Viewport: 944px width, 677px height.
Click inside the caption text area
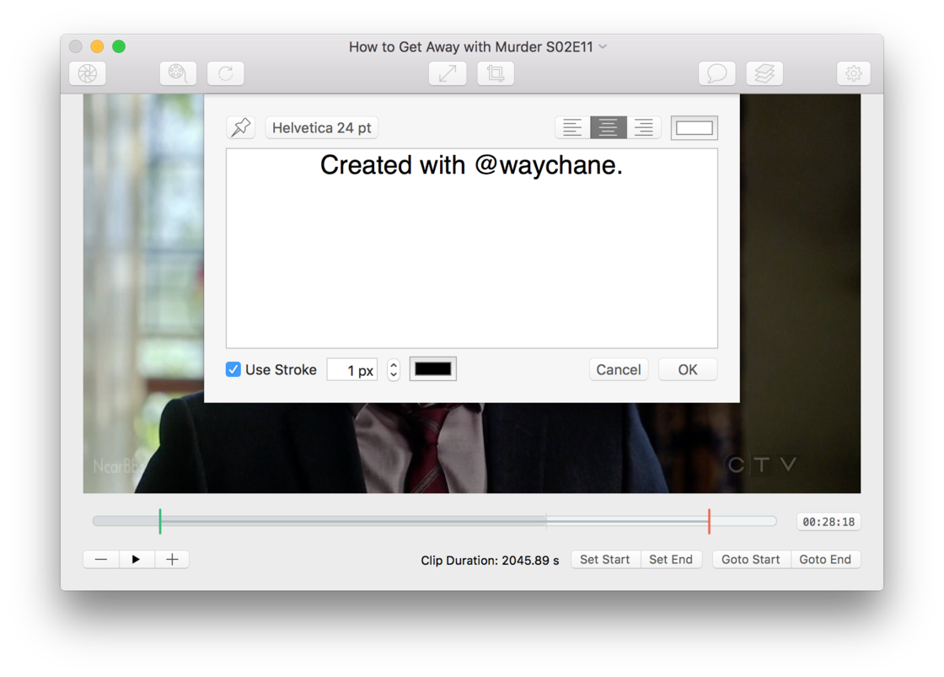pos(472,248)
